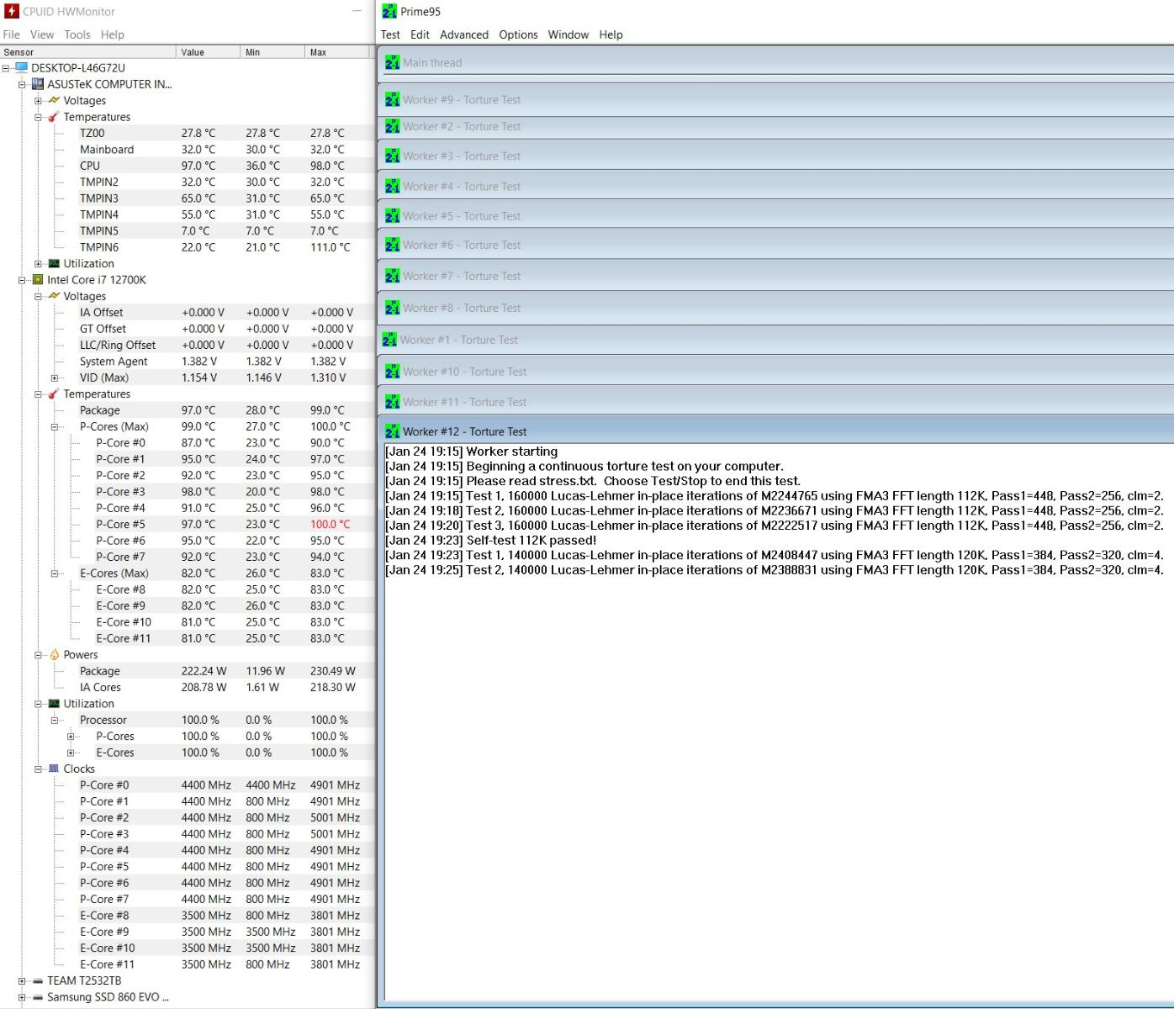Expand the VID (Max) voltage entry
The width and height of the screenshot is (1174, 1009).
pyautogui.click(x=55, y=378)
